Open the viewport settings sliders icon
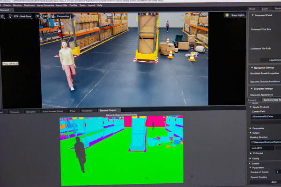The height and width of the screenshot is (187, 281). 3,16
